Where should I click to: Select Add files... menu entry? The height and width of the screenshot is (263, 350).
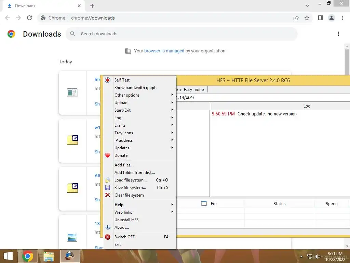click(x=140, y=165)
